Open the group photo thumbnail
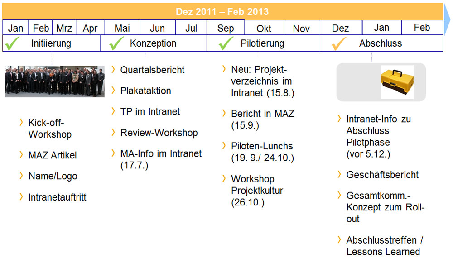Viewport: 453px width, 258px height. (55, 81)
